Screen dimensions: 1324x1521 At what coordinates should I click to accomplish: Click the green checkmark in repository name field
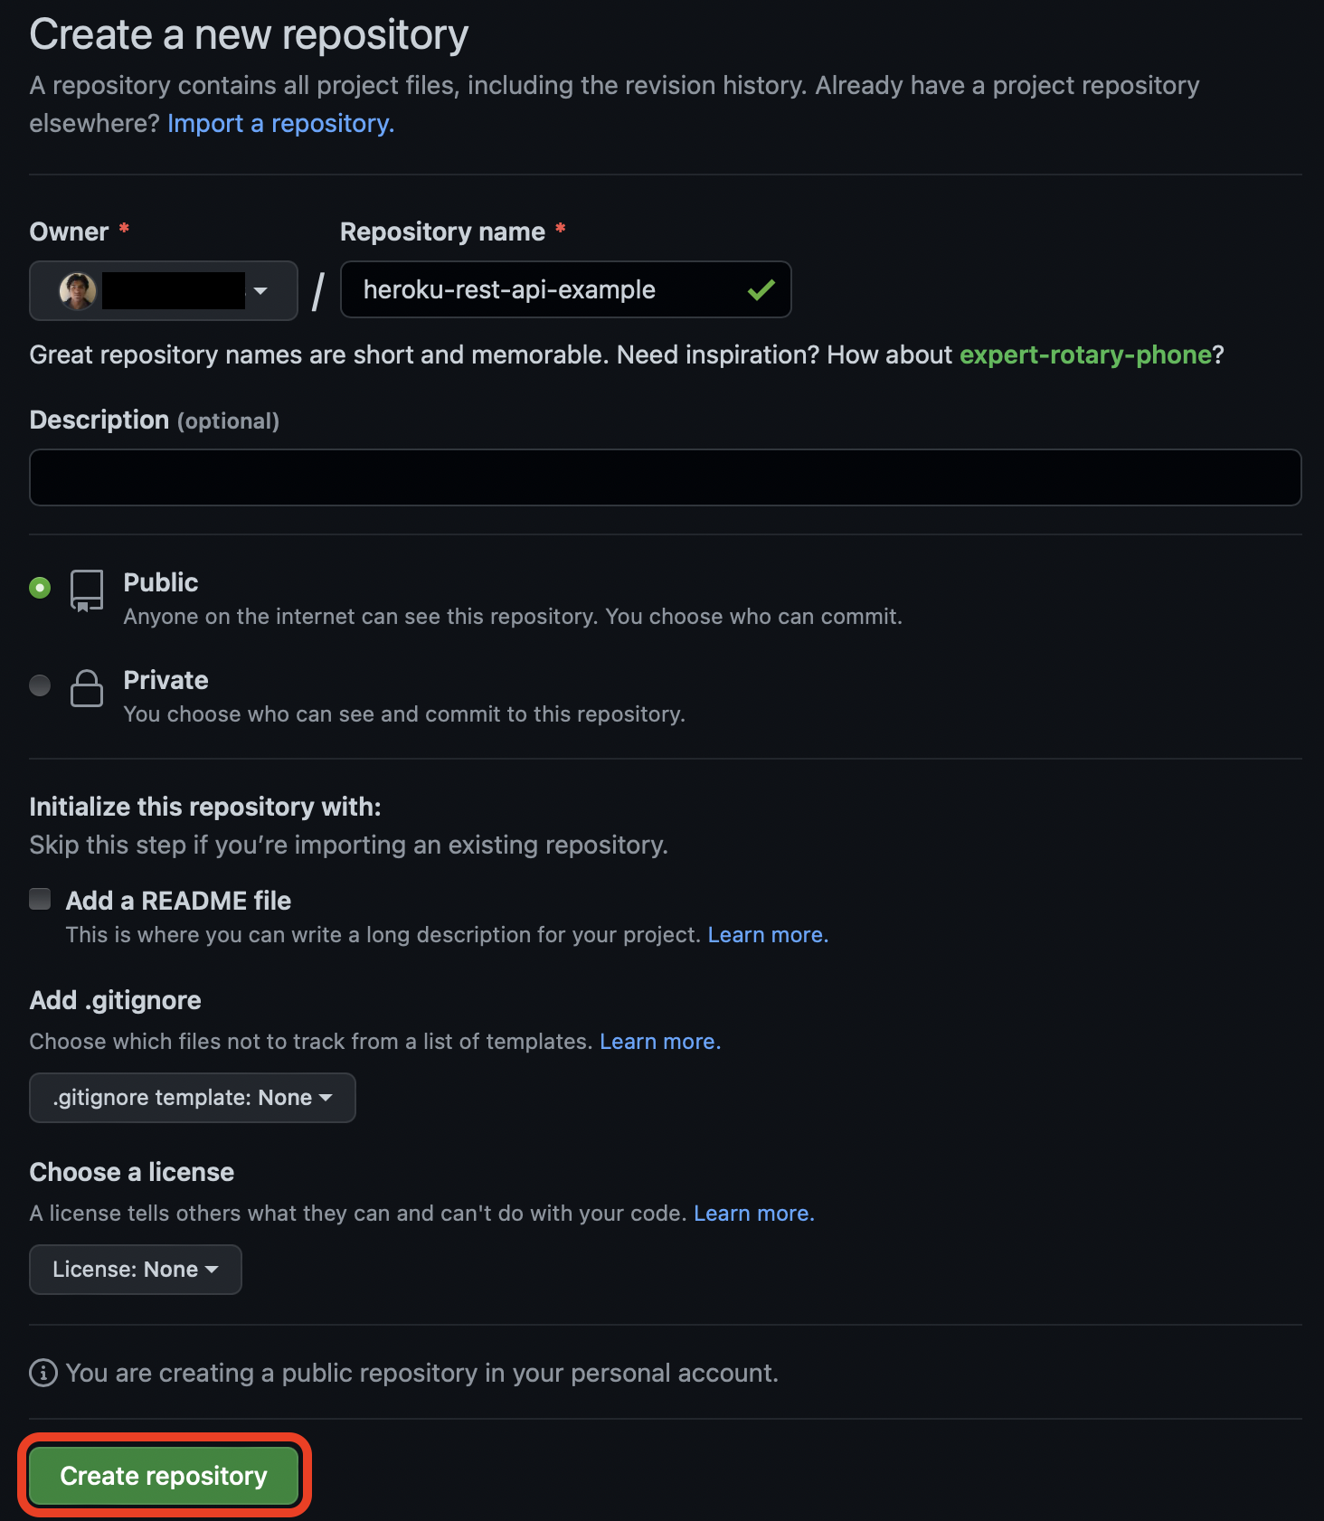point(761,289)
